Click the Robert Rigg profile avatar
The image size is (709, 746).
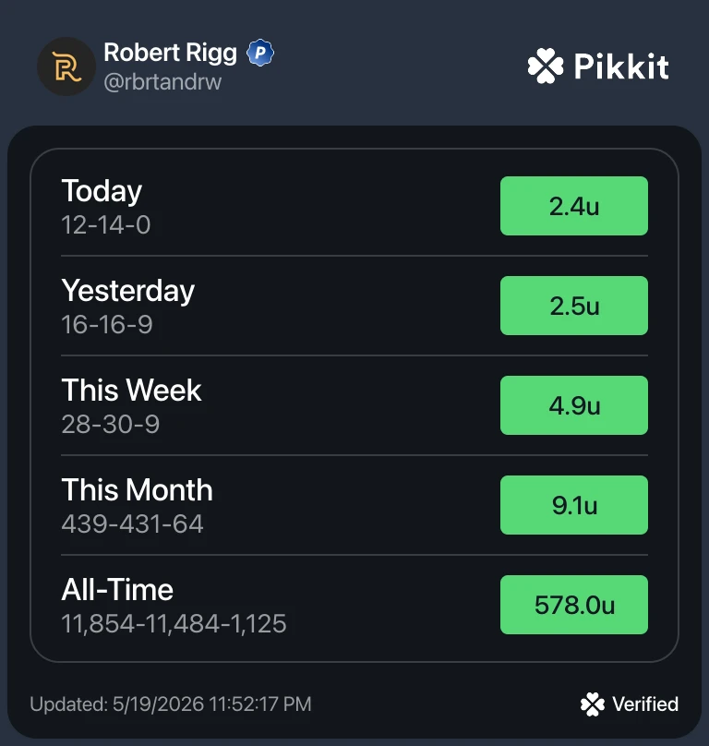(x=66, y=66)
